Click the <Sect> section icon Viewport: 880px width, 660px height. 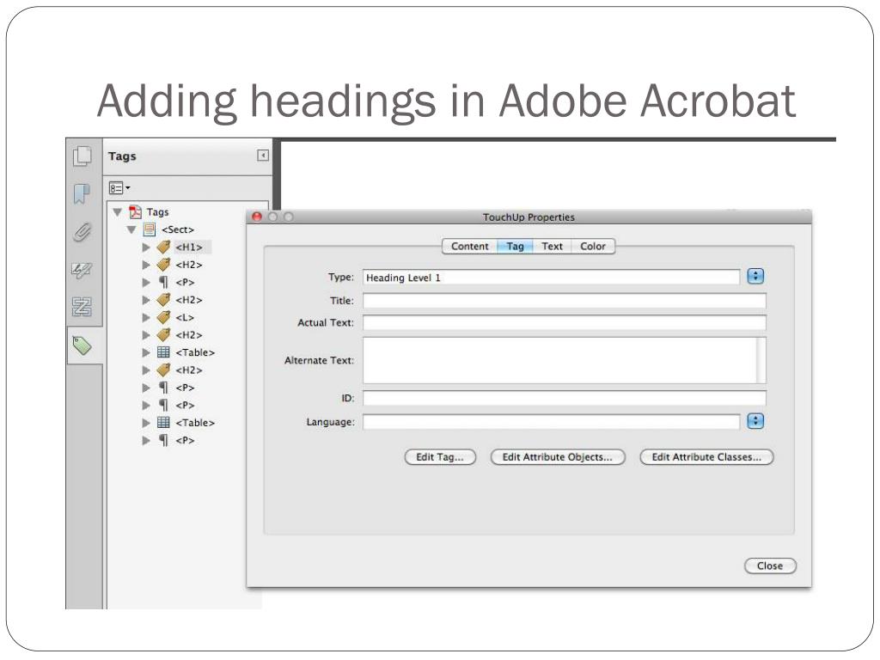[x=150, y=229]
